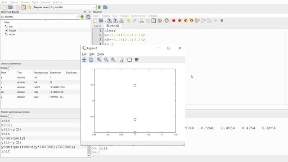
Task: Click Cut scissors icon in editor toolbar
Action: 141,21
